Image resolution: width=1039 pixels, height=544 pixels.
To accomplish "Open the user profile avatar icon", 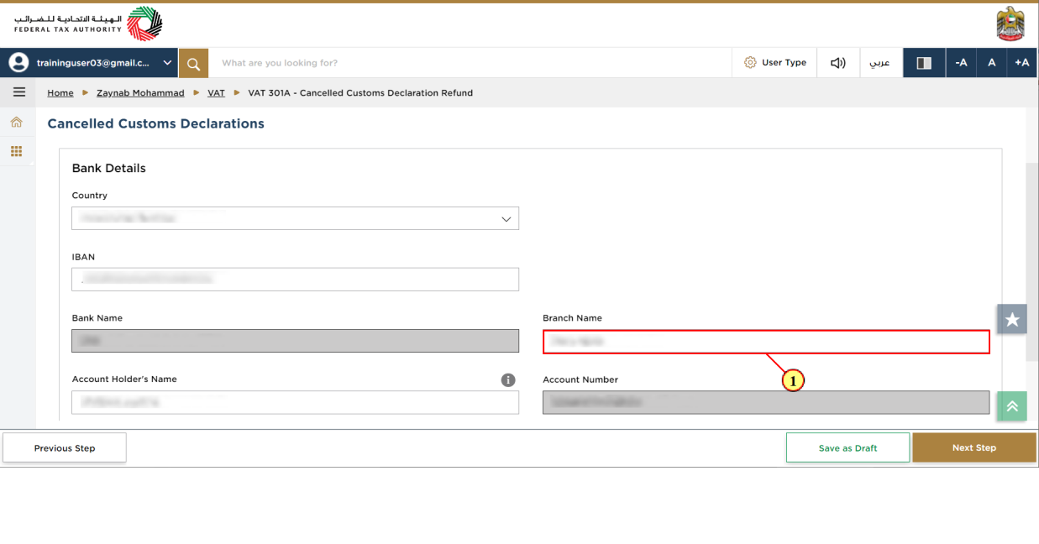I will pyautogui.click(x=18, y=62).
